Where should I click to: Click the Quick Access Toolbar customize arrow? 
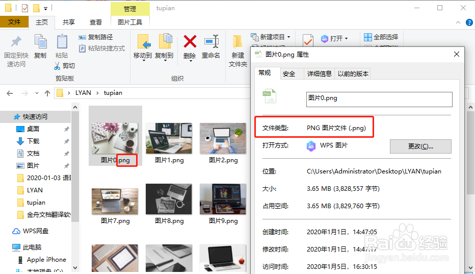point(45,9)
